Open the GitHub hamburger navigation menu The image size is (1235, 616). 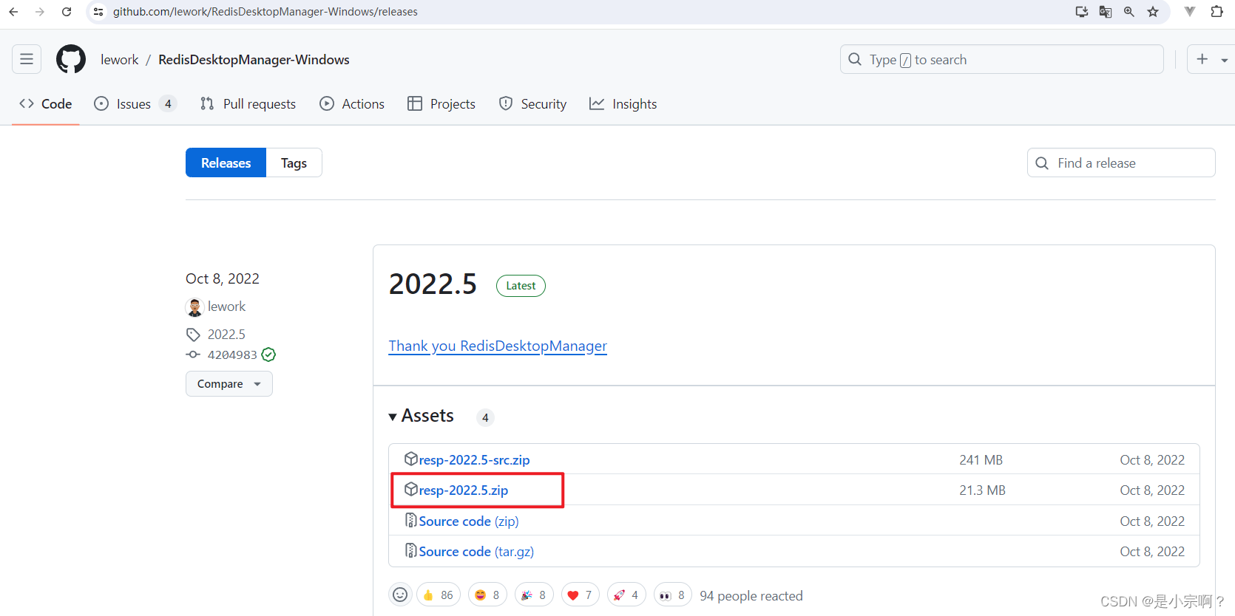coord(27,59)
